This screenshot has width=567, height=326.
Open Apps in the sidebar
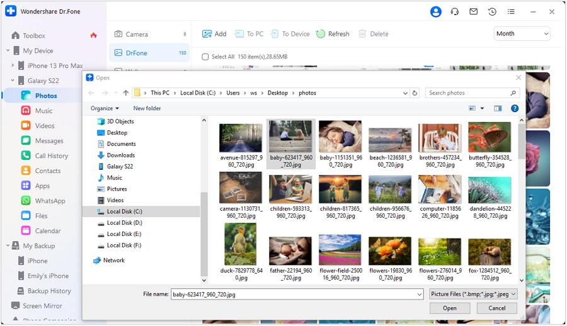pos(42,186)
